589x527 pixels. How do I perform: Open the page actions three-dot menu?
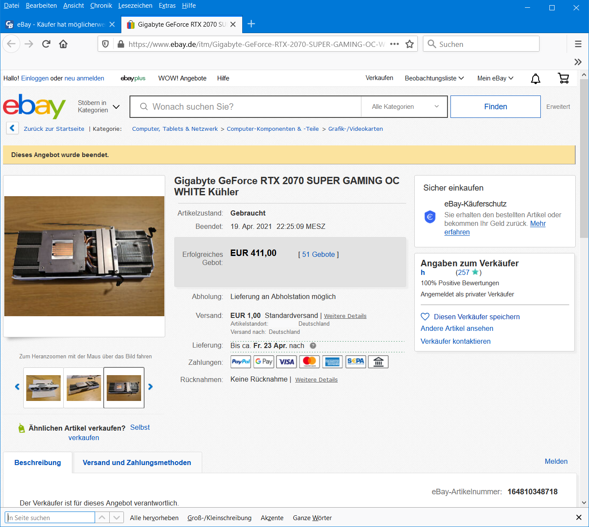point(395,44)
